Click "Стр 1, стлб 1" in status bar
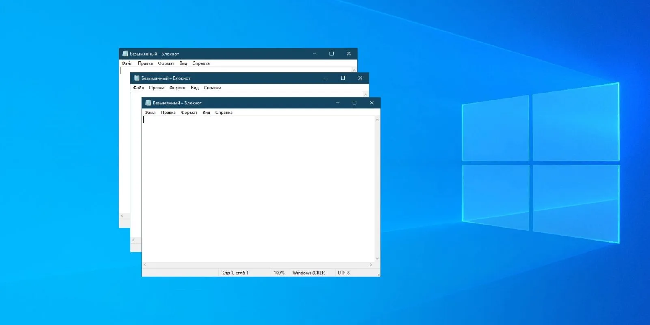The height and width of the screenshot is (325, 650). coord(235,273)
